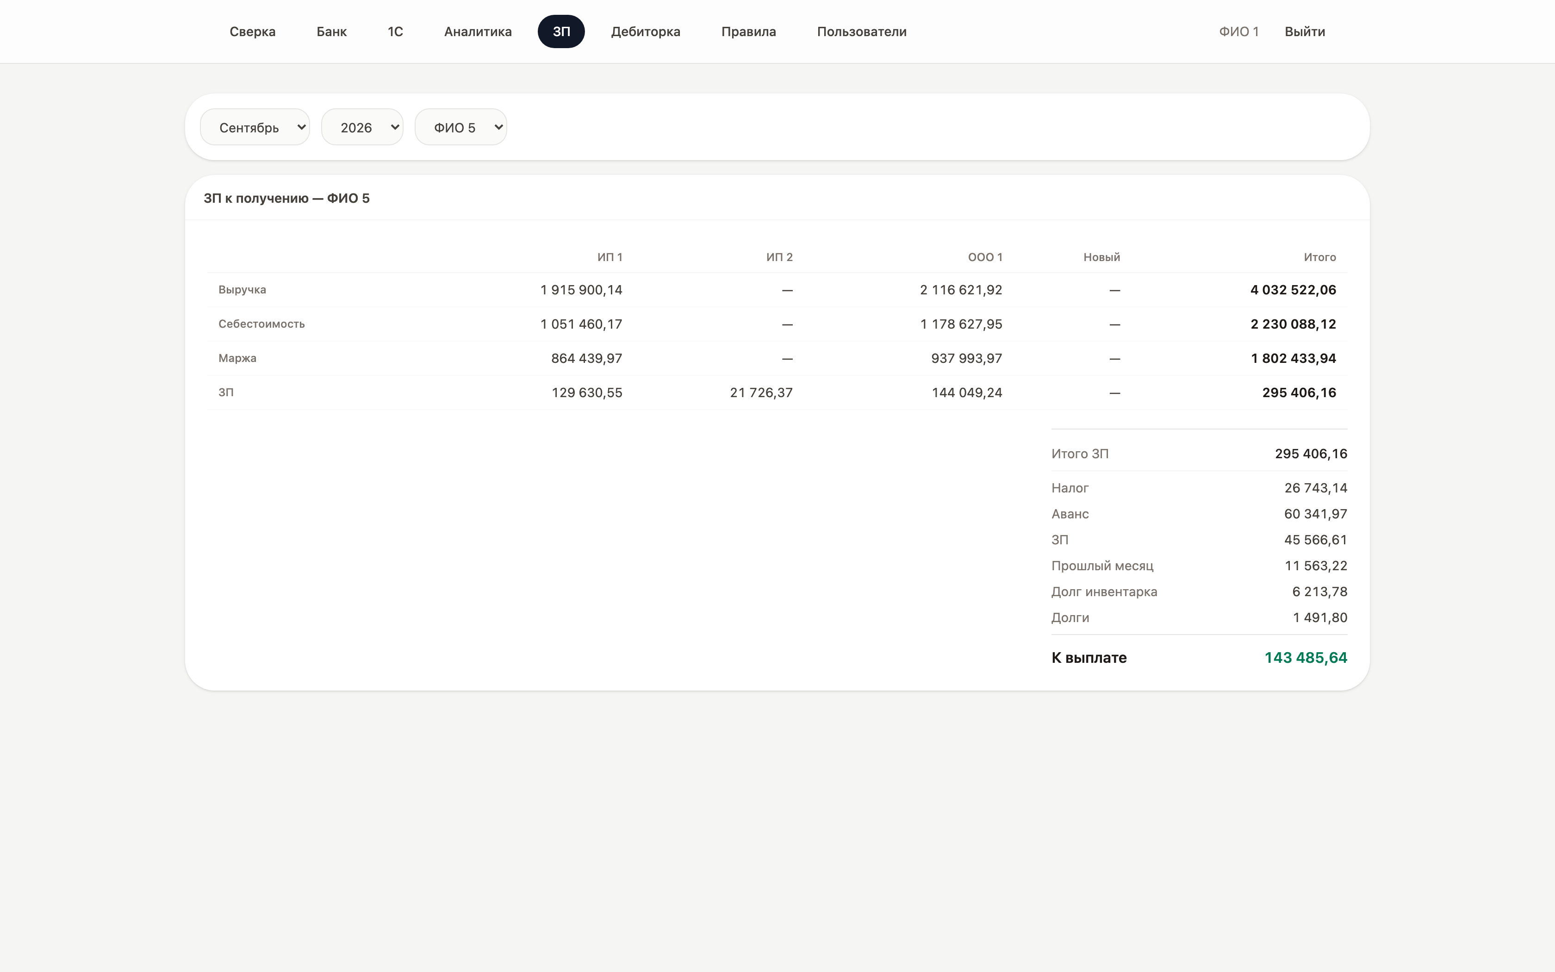Screen dimensions: 1555x972
Task: Click the ИП 2 column header
Action: coord(779,257)
